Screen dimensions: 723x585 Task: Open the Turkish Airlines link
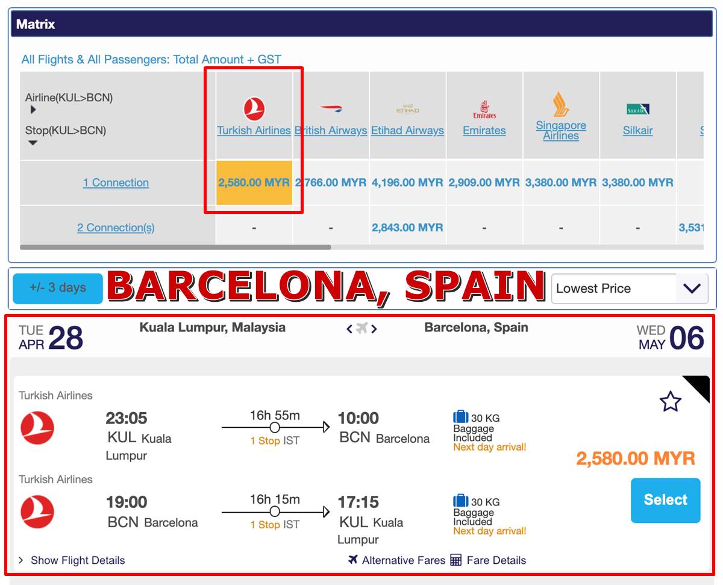(x=254, y=130)
